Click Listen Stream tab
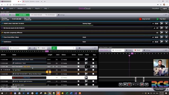The image size is (169, 95). click(x=37, y=15)
